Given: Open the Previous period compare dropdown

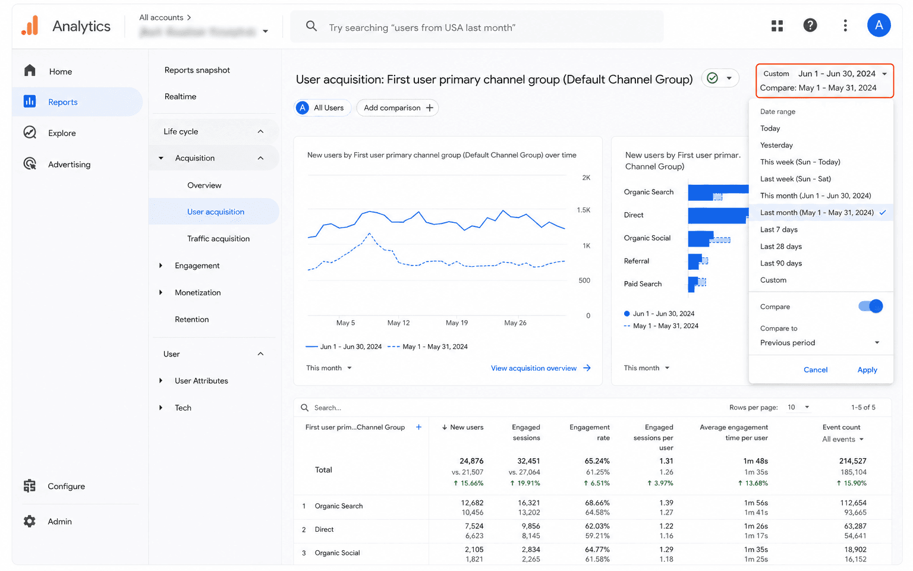Looking at the screenshot, I should pyautogui.click(x=819, y=343).
